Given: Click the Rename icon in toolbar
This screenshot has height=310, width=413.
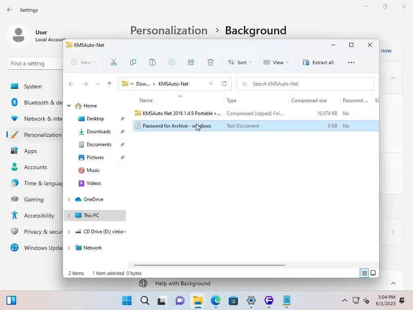Looking at the screenshot, I should pyautogui.click(x=172, y=63).
